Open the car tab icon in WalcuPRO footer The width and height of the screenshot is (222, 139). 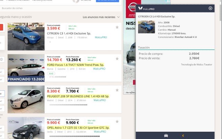point(166,136)
